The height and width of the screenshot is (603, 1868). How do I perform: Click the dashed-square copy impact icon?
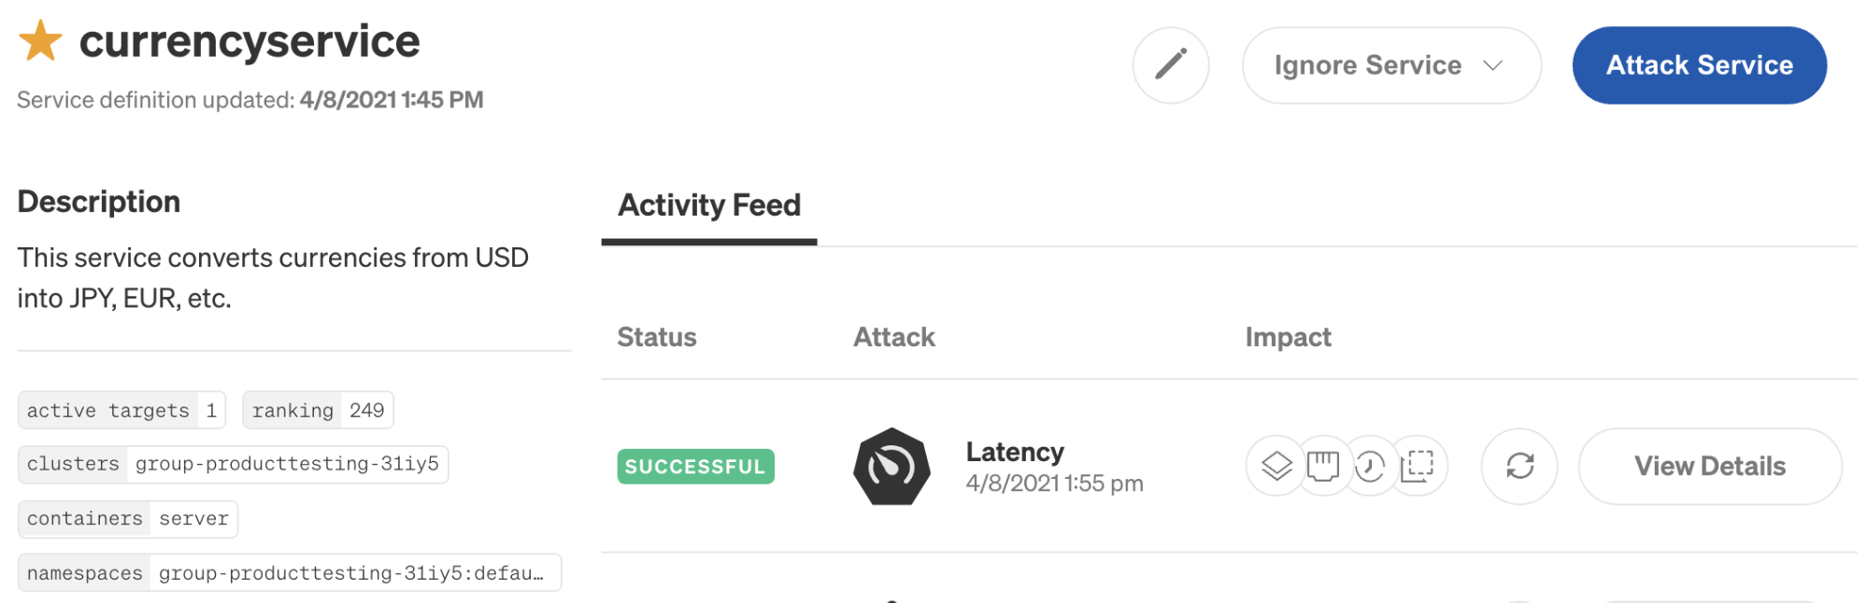[1419, 466]
